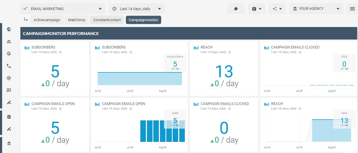This screenshot has width=358, height=153.
Task: Click envelope icon on Campaign Emails Open number card
Action: click(27, 104)
